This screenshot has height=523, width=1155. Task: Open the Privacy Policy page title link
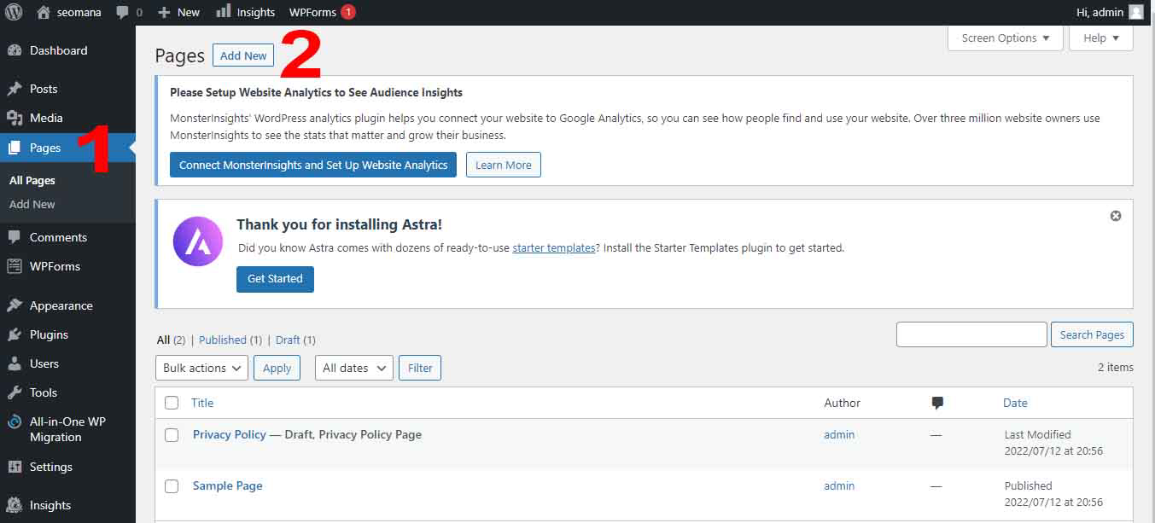pos(230,434)
